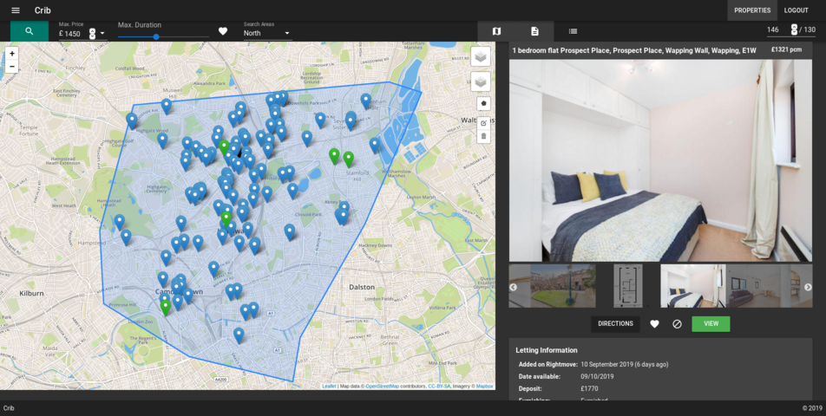Click the available date '09/10/2019'
Viewport: 826px width, 416px height.
597,376
